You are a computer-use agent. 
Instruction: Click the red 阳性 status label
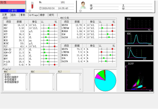tap(12, 2)
